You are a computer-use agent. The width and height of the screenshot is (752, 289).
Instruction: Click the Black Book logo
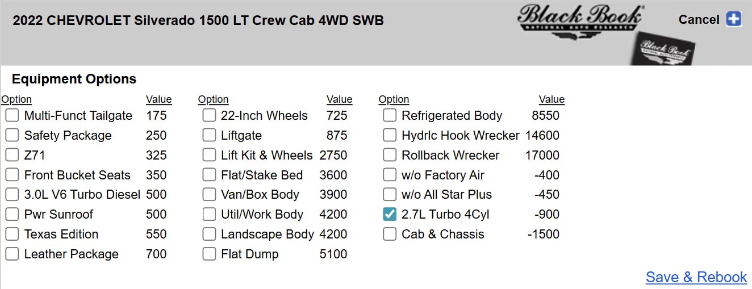(579, 20)
